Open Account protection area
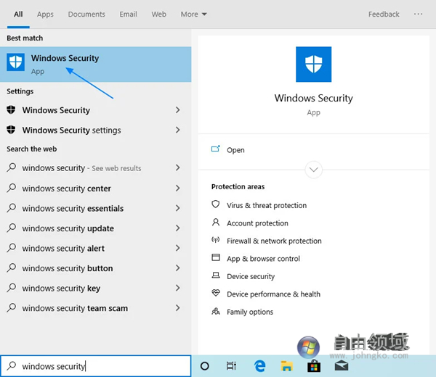436x377 pixels. pos(257,223)
